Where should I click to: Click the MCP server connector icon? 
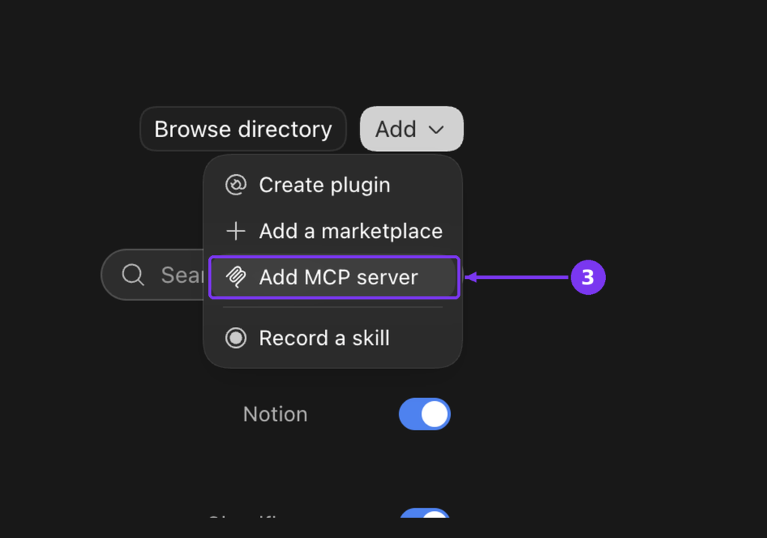click(236, 277)
